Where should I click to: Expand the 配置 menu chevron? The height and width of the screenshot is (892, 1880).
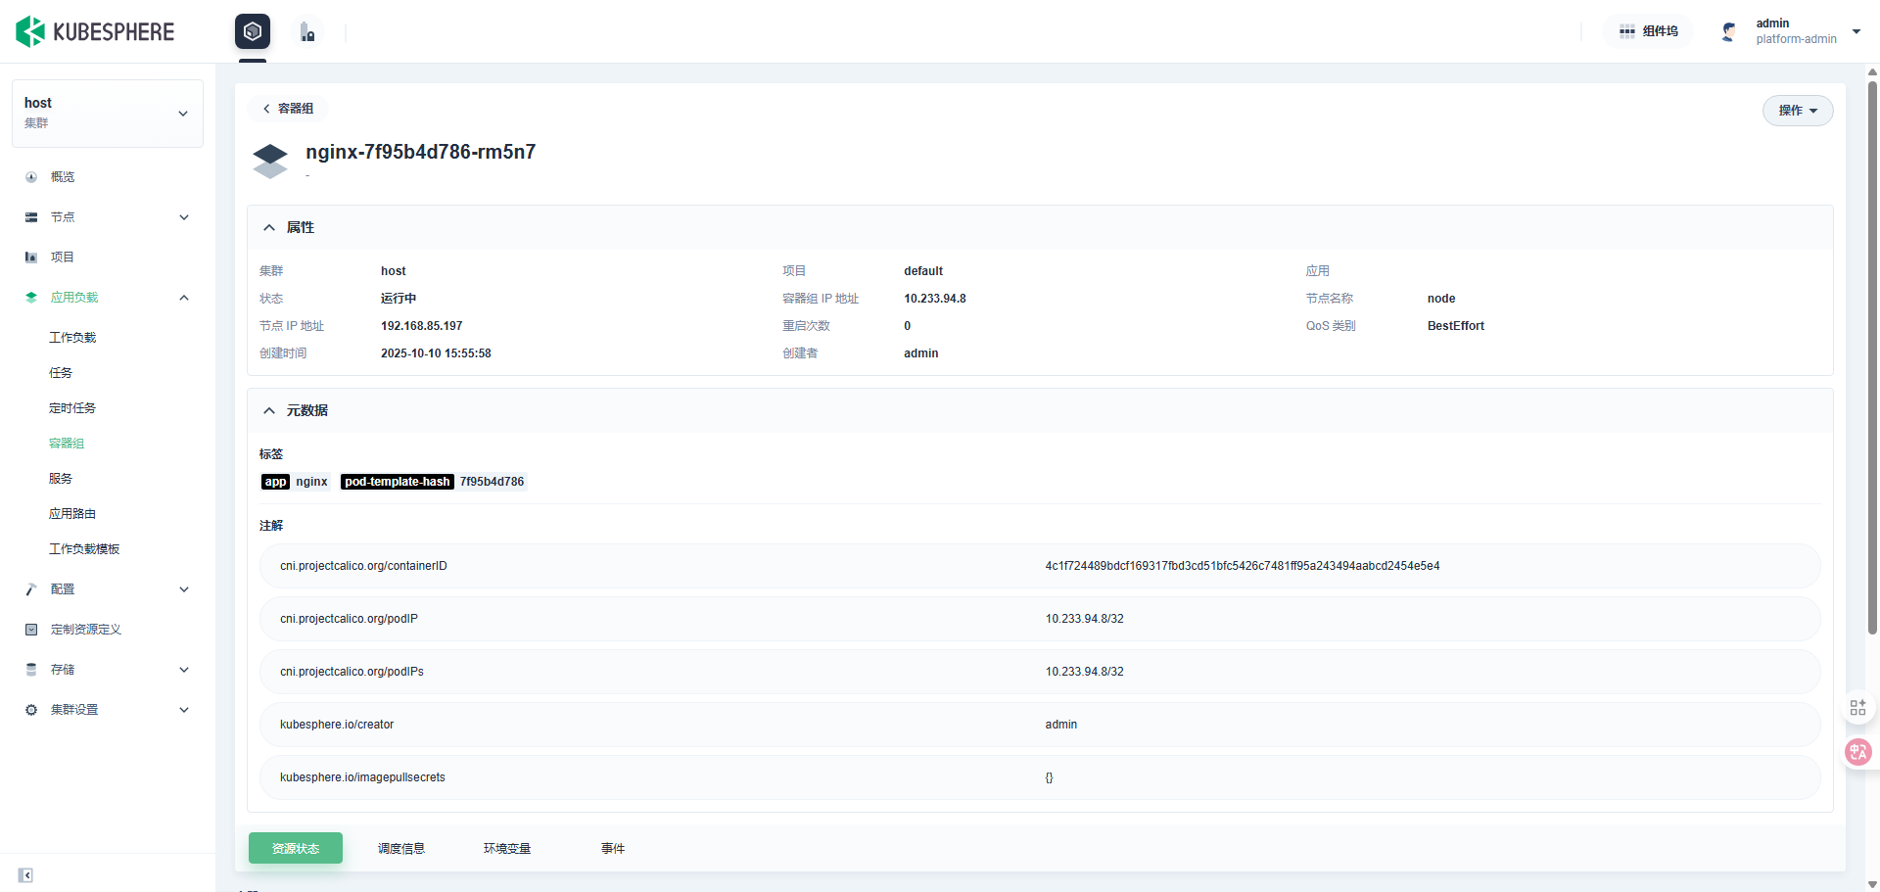(x=184, y=589)
